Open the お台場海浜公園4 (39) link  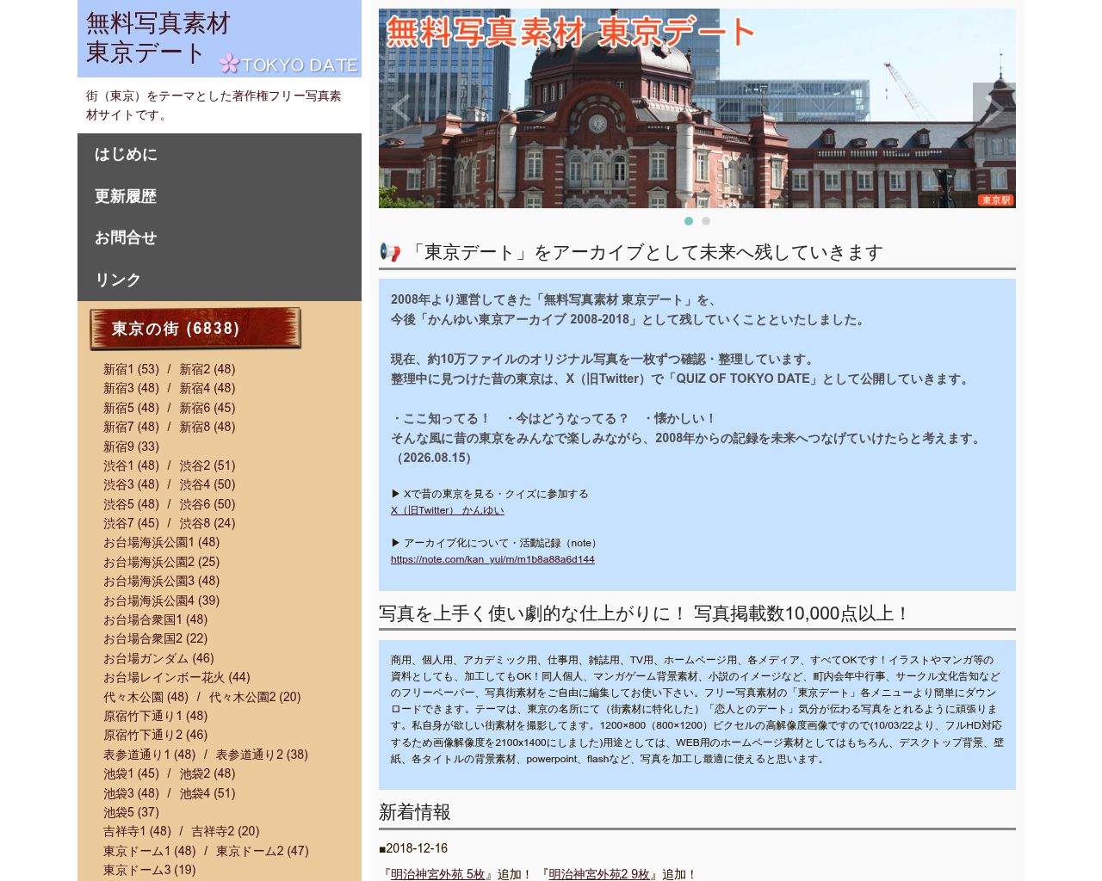pyautogui.click(x=161, y=601)
